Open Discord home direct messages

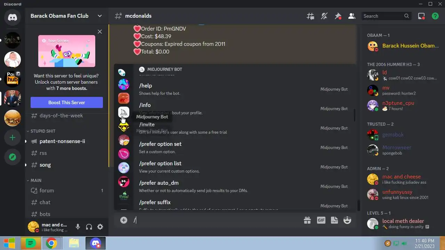pos(13,17)
